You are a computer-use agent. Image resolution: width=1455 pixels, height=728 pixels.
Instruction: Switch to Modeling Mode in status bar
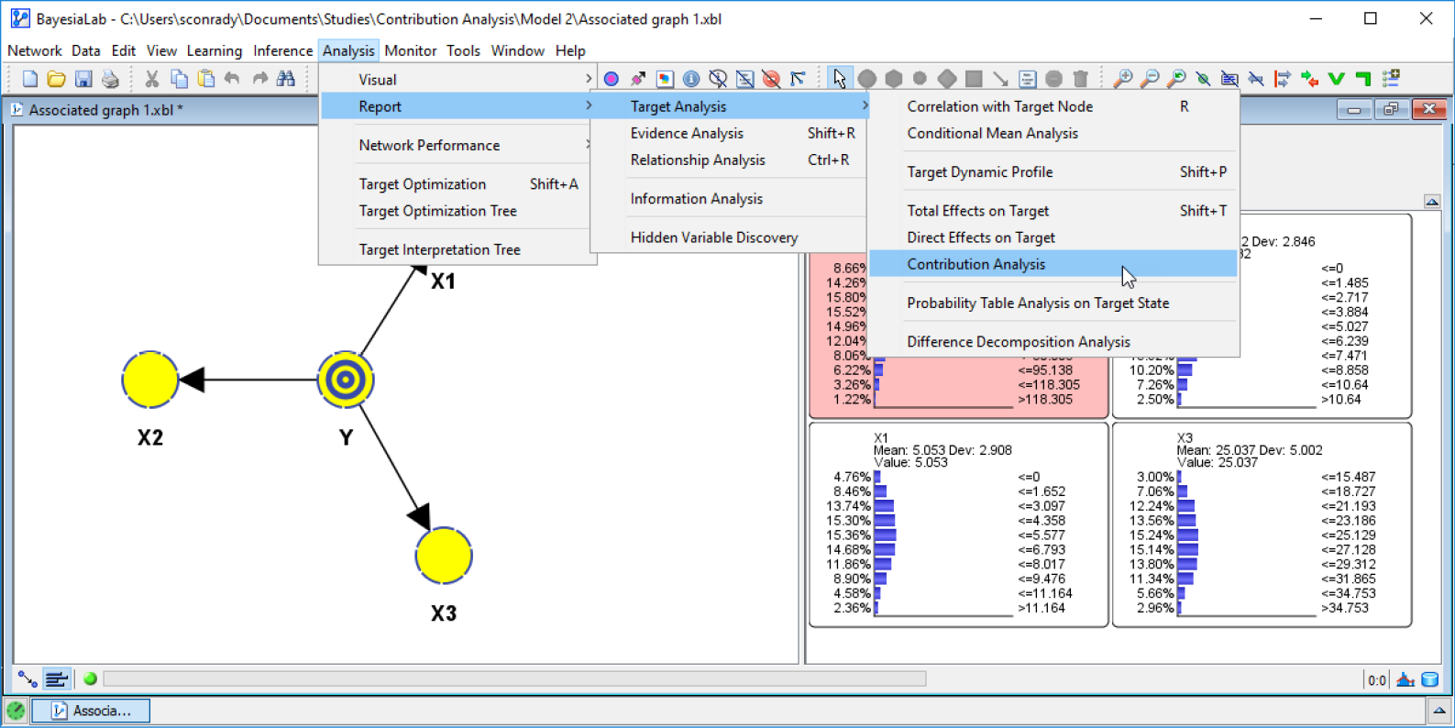point(27,679)
